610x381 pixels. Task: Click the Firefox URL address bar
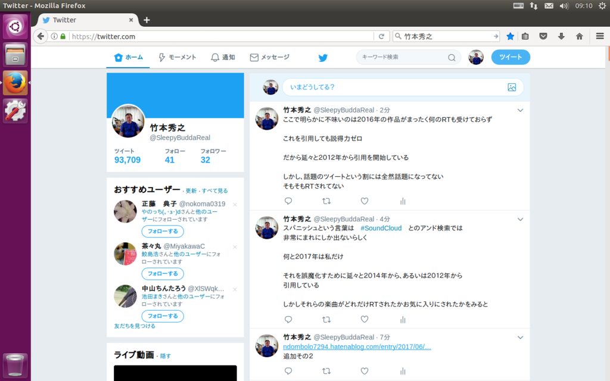click(x=222, y=36)
